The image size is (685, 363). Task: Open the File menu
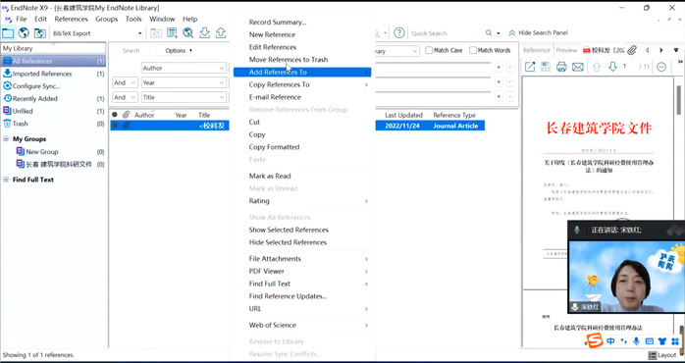[21, 19]
